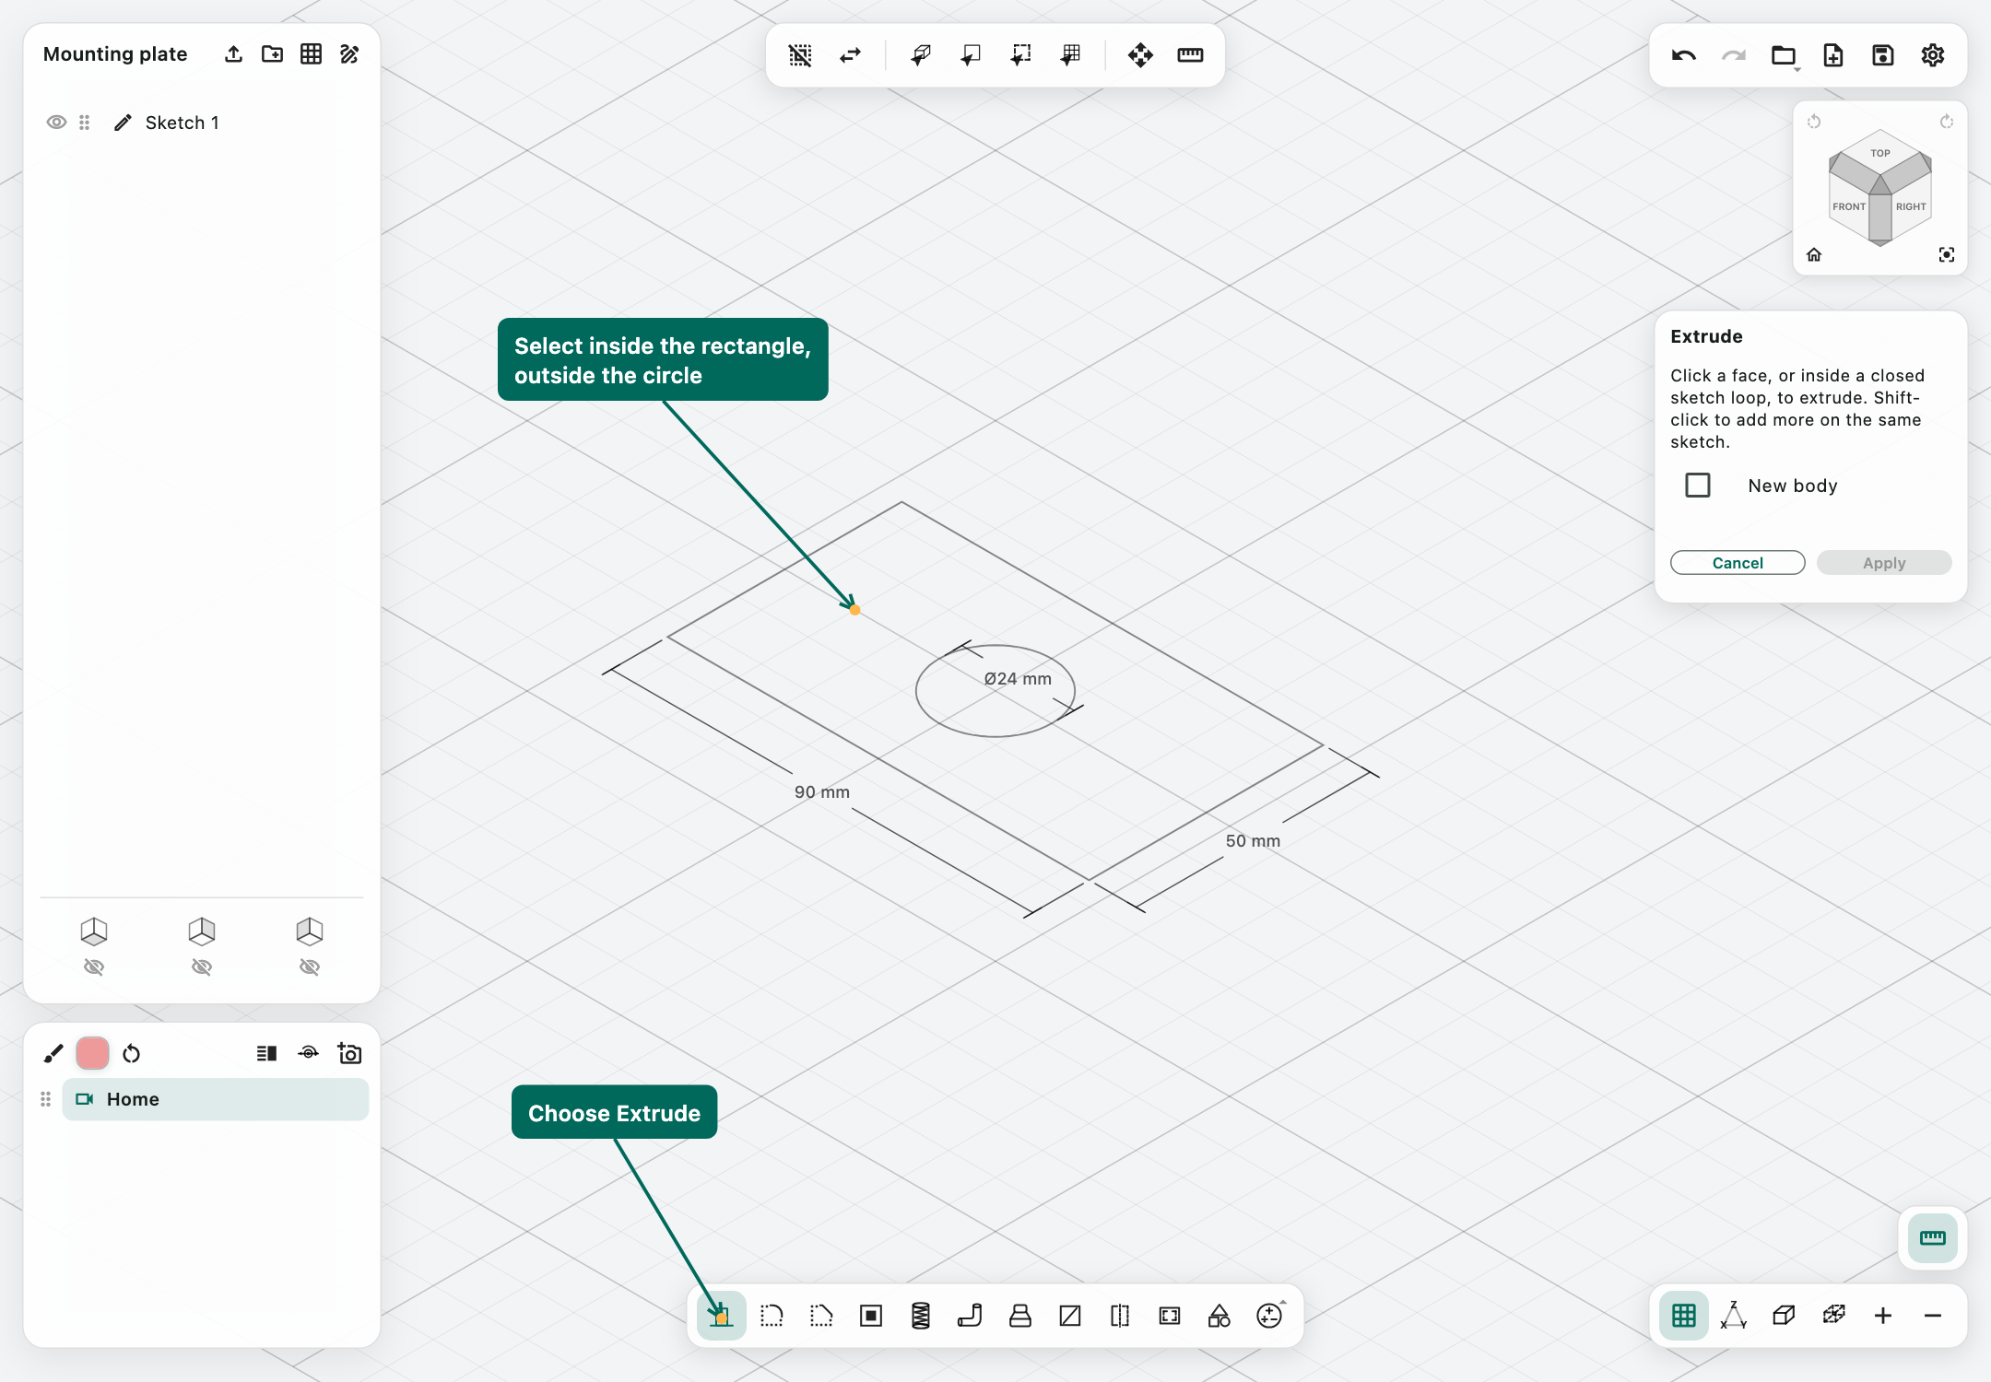
Task: Take a snapshot with the camera-plus icon
Action: [x=349, y=1053]
